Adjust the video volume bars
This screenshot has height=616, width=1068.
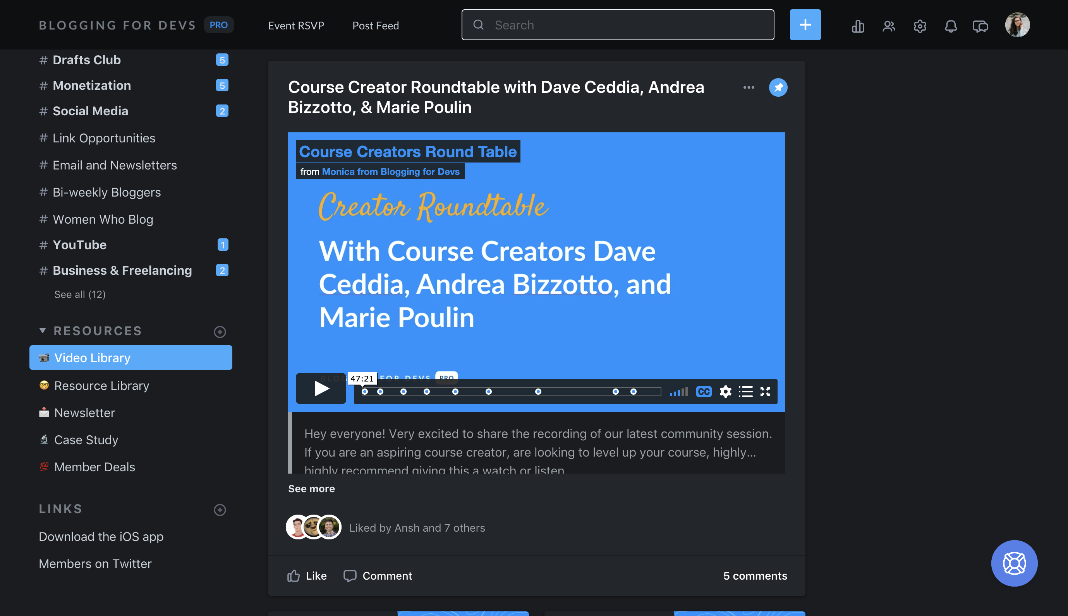pyautogui.click(x=678, y=392)
